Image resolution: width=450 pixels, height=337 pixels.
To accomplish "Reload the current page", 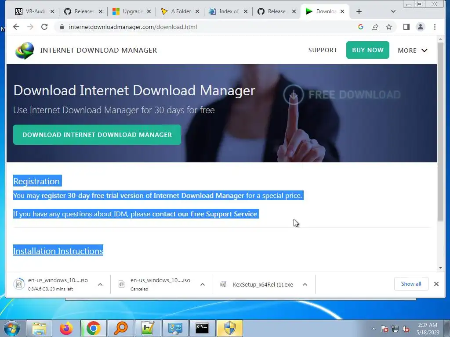I will 44,27.
